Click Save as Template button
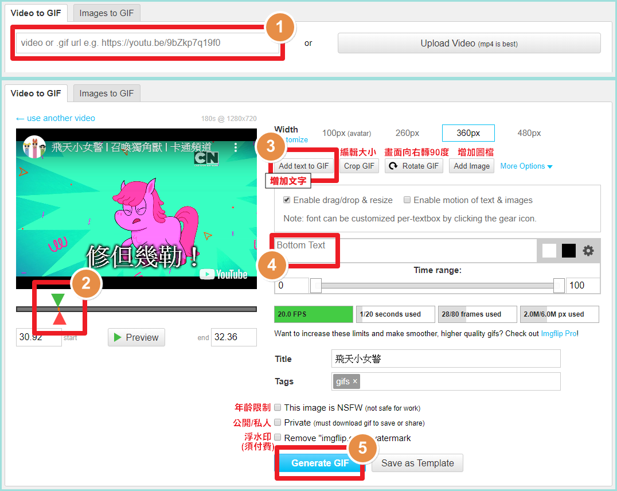Image resolution: width=617 pixels, height=491 pixels. pos(417,463)
